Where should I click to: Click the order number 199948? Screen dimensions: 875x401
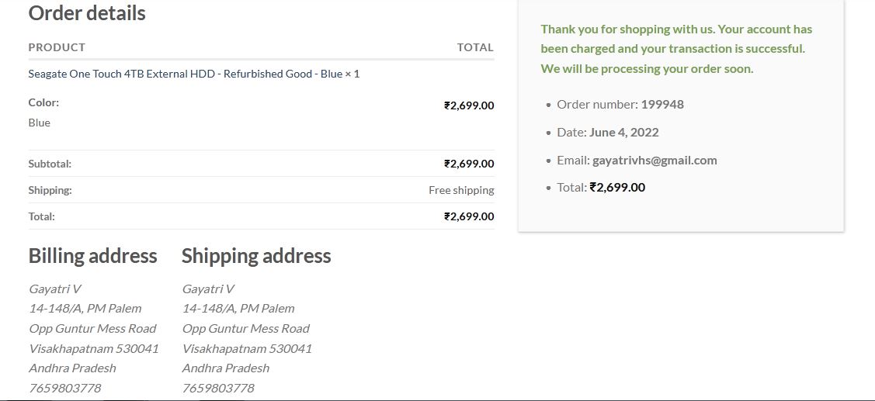tap(661, 104)
